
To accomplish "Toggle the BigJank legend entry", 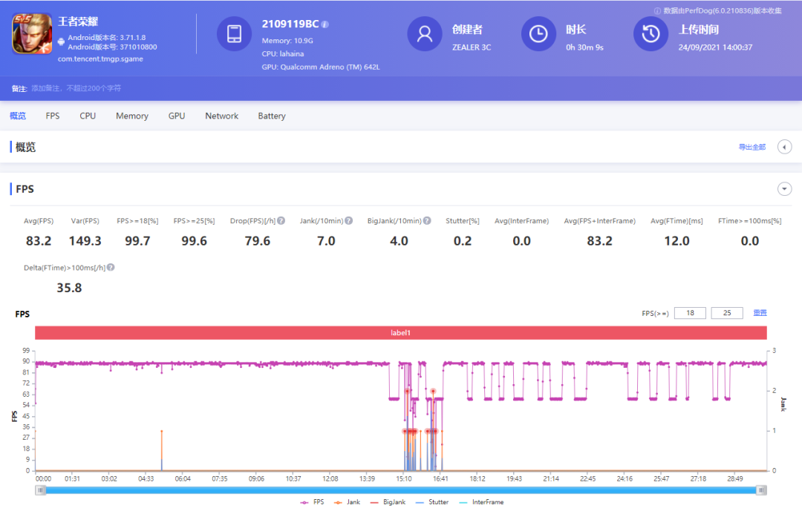I will [x=388, y=502].
